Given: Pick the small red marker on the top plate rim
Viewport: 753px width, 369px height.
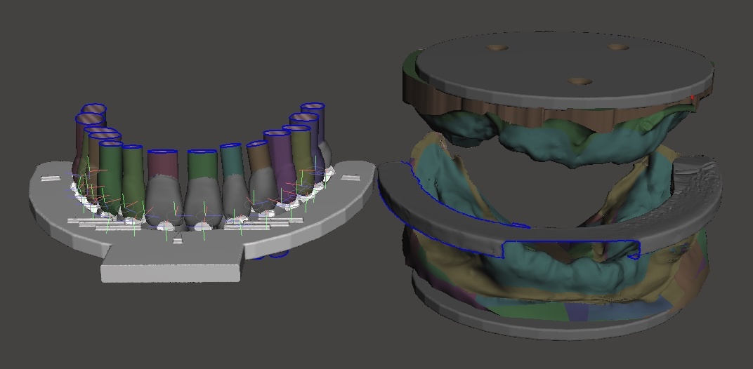Looking at the screenshot, I should click(x=692, y=98).
